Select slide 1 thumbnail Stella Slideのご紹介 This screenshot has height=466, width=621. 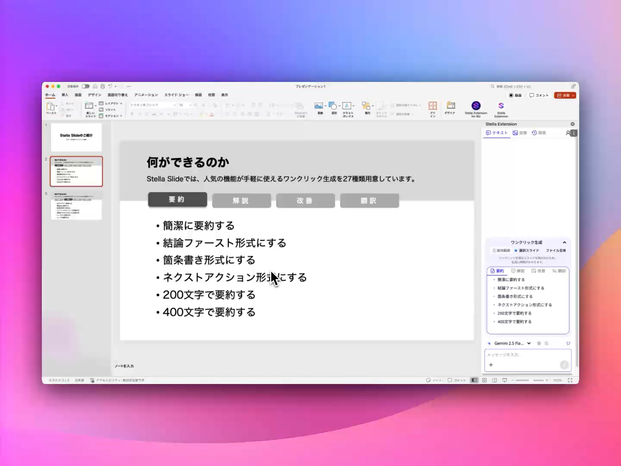pos(76,137)
